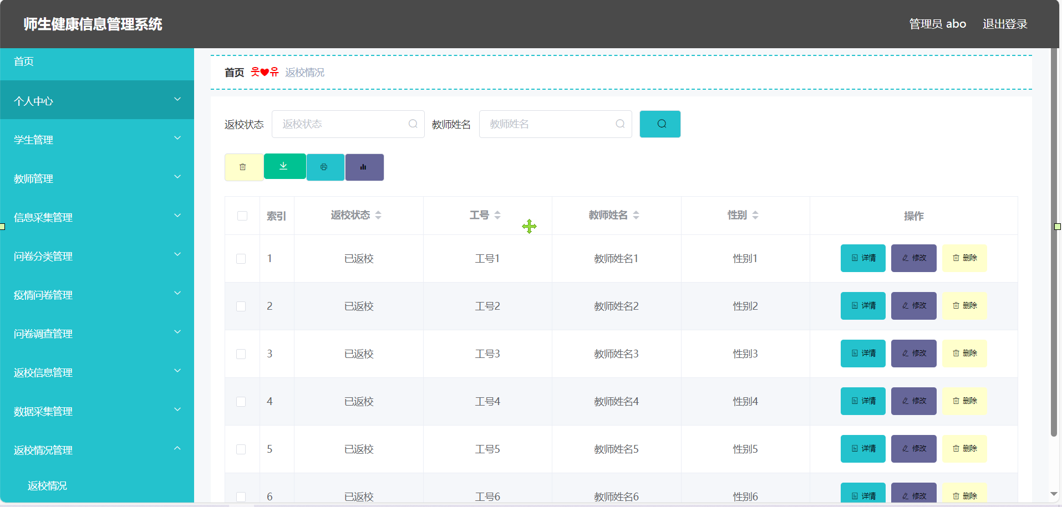Check the checkbox for row 5

click(241, 449)
